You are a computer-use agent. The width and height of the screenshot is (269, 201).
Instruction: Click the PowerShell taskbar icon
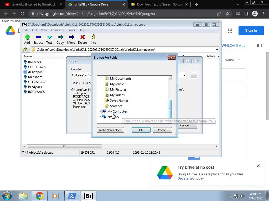tap(72, 196)
